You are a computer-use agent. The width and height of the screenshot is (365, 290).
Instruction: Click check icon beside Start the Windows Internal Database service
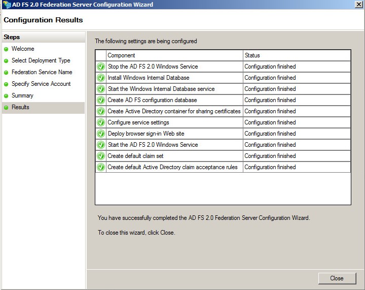coord(101,89)
